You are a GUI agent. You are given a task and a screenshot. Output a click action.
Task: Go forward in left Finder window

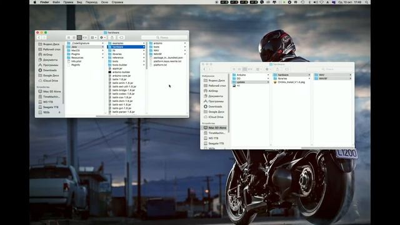point(44,37)
